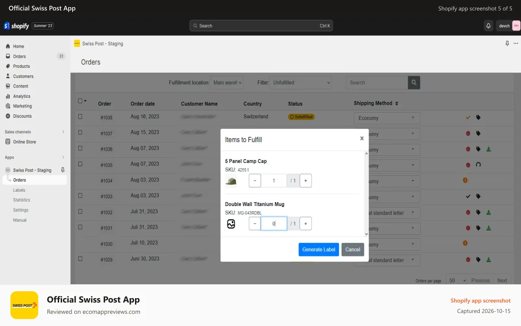Click the loading ring icon for order #1035
Viewport: 521px width, 326px height.
[478, 165]
